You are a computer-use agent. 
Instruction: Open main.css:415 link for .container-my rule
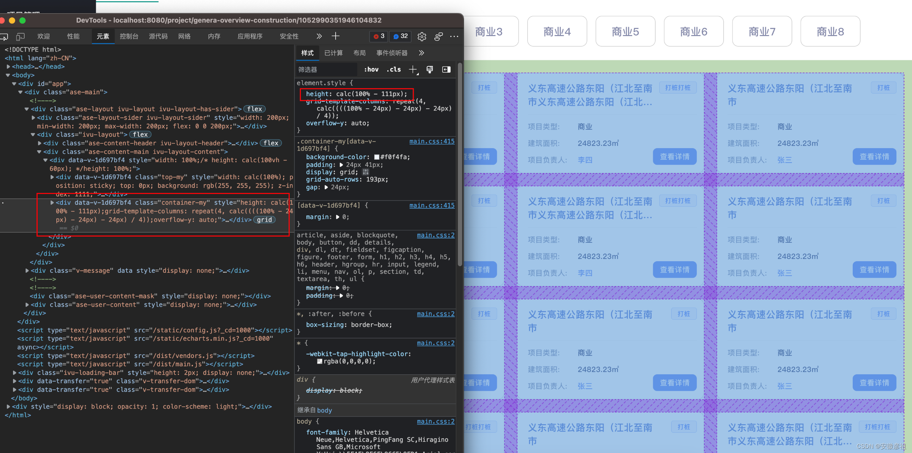tap(432, 142)
